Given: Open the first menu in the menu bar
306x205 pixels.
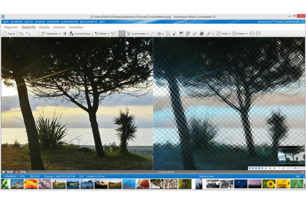Looking at the screenshot, I should (6, 22).
